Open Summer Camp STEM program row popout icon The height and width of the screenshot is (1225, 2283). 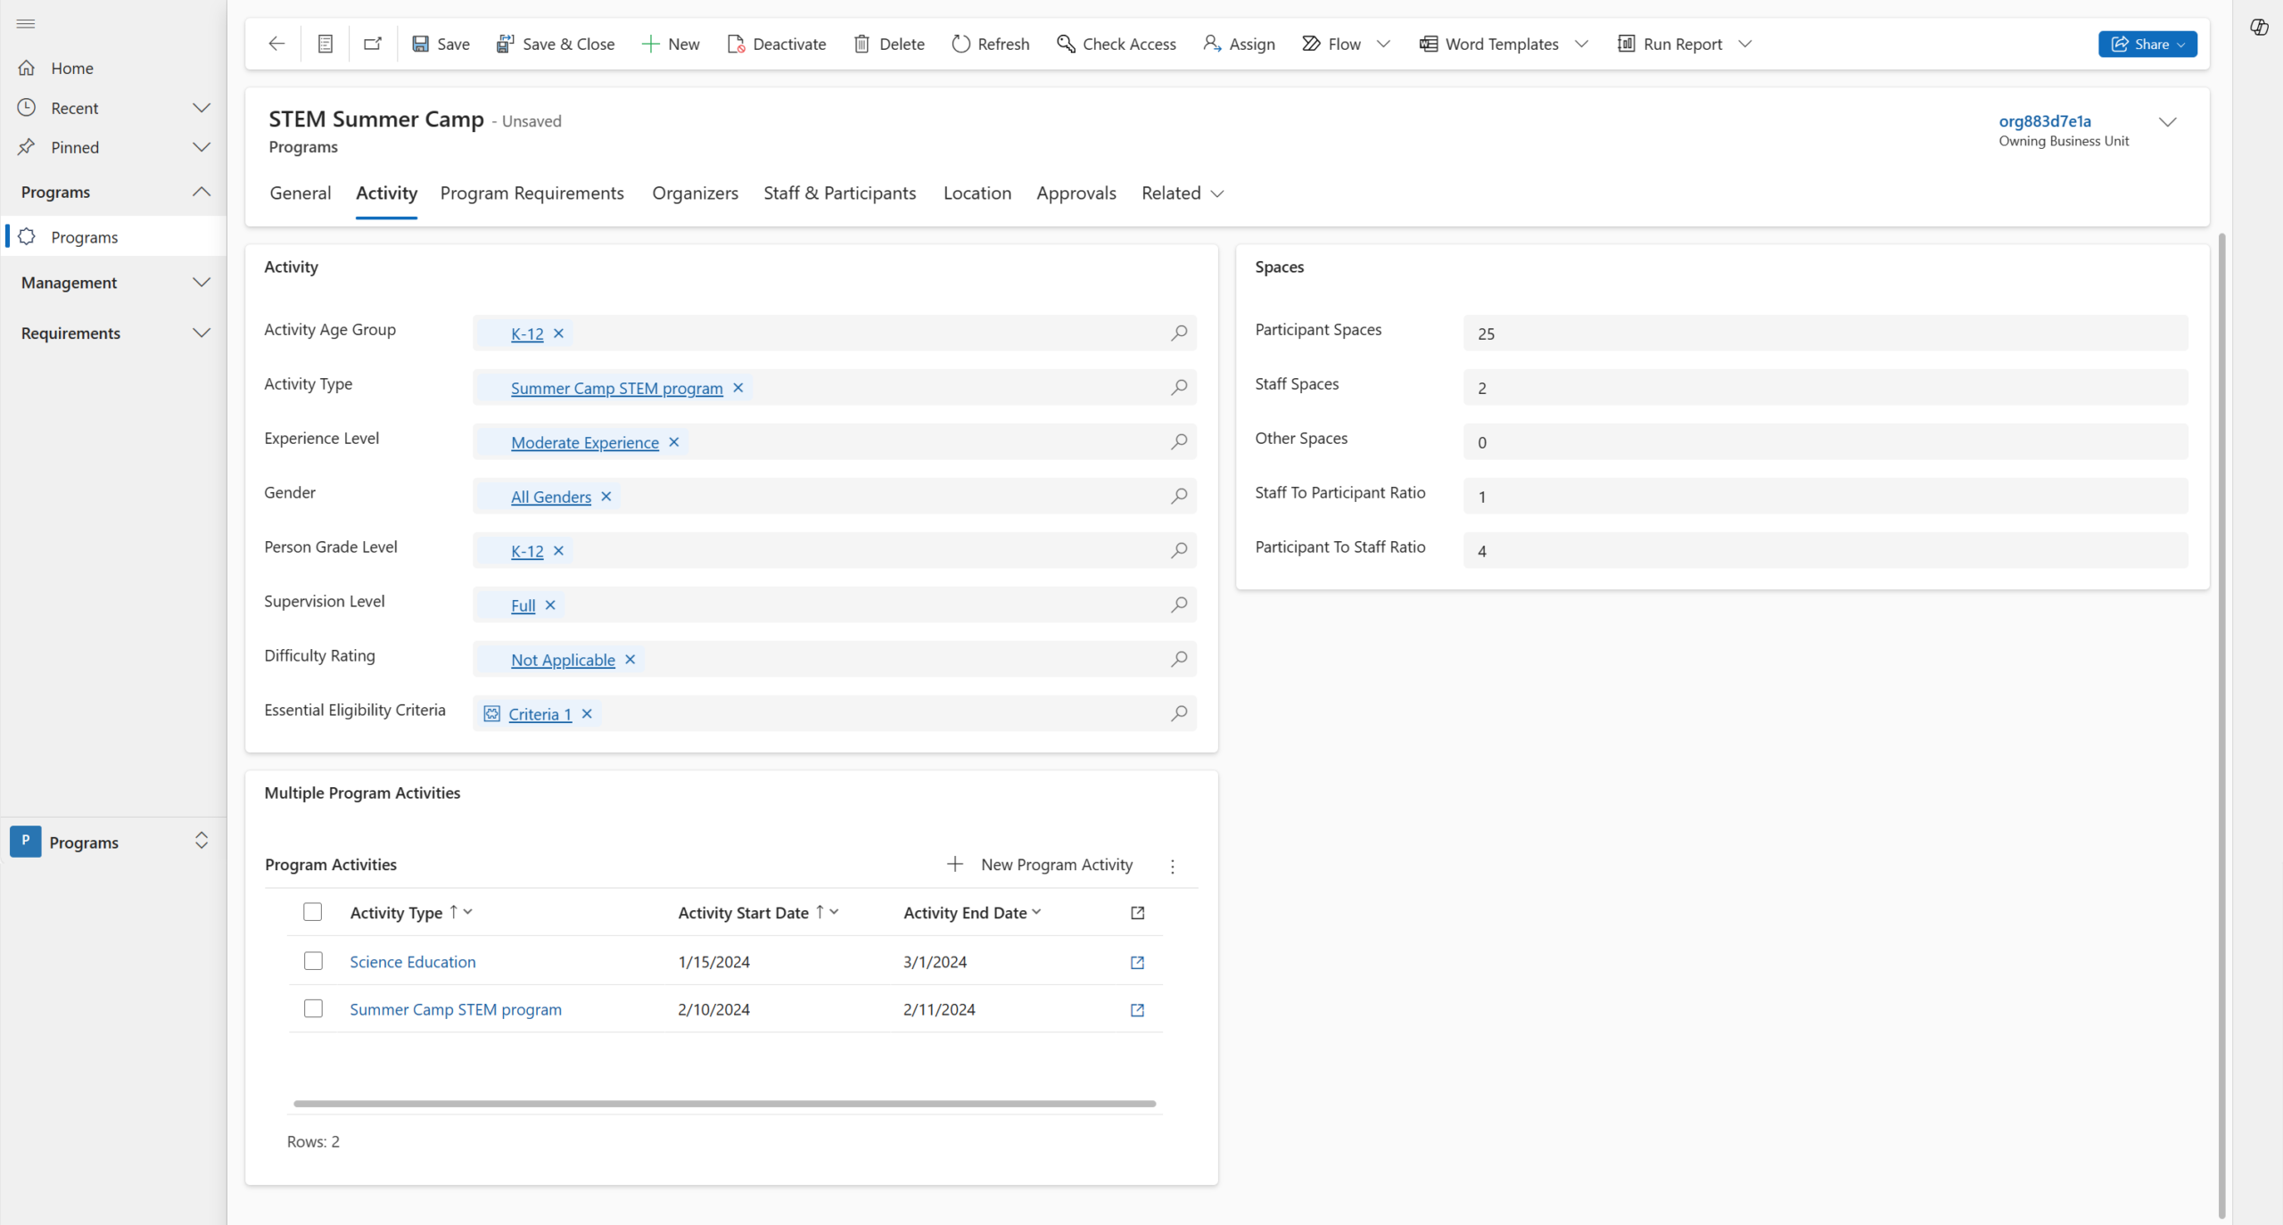tap(1137, 1010)
